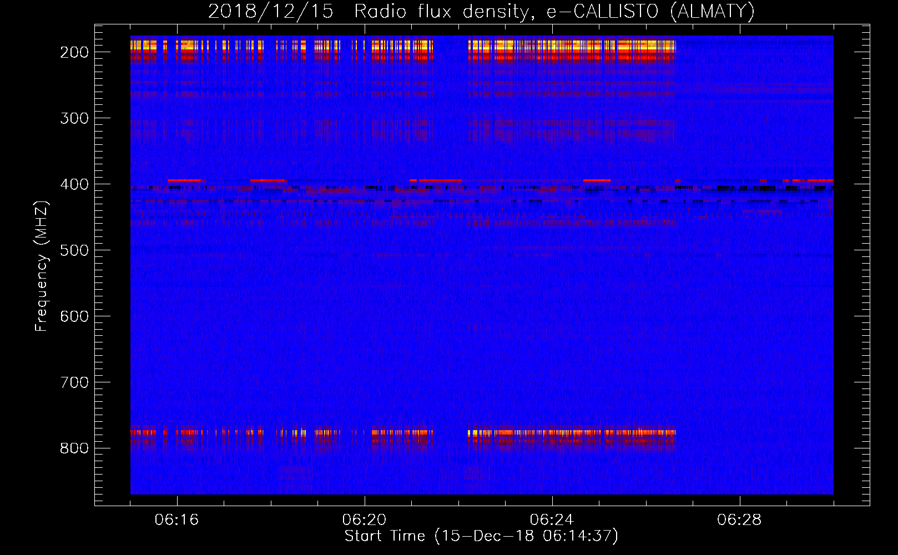This screenshot has width=898, height=555.
Task: Click the 200 frequency tick label
Action: pos(74,52)
